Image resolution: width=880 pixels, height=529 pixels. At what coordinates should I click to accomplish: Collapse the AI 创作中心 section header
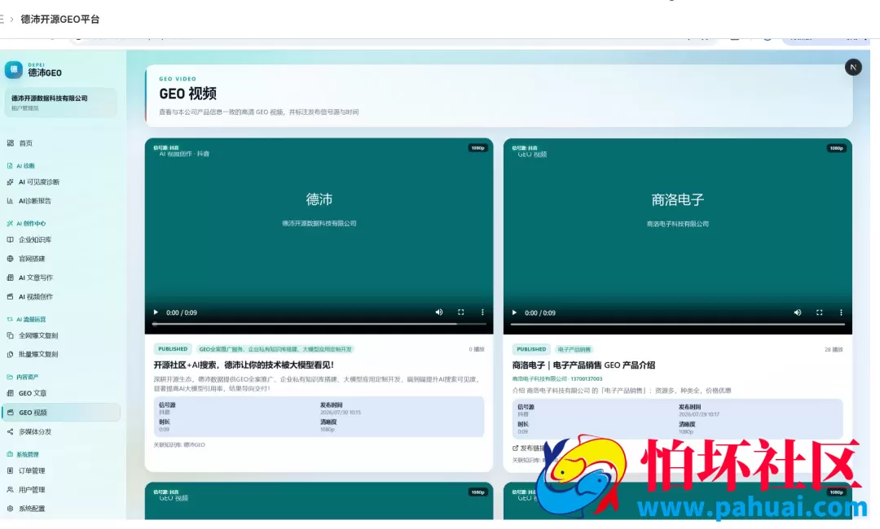click(26, 224)
